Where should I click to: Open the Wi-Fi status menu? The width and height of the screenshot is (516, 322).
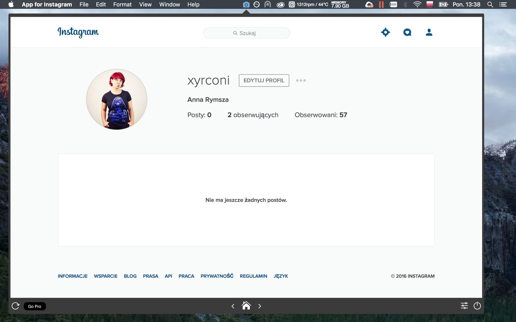coord(417,4)
